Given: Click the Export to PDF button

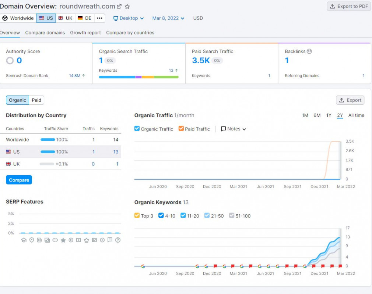Looking at the screenshot, I should [348, 6].
